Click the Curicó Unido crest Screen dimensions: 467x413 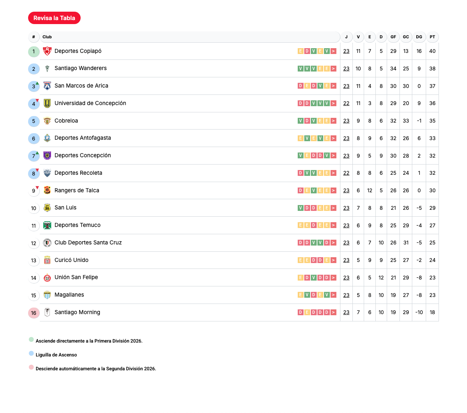(x=47, y=260)
